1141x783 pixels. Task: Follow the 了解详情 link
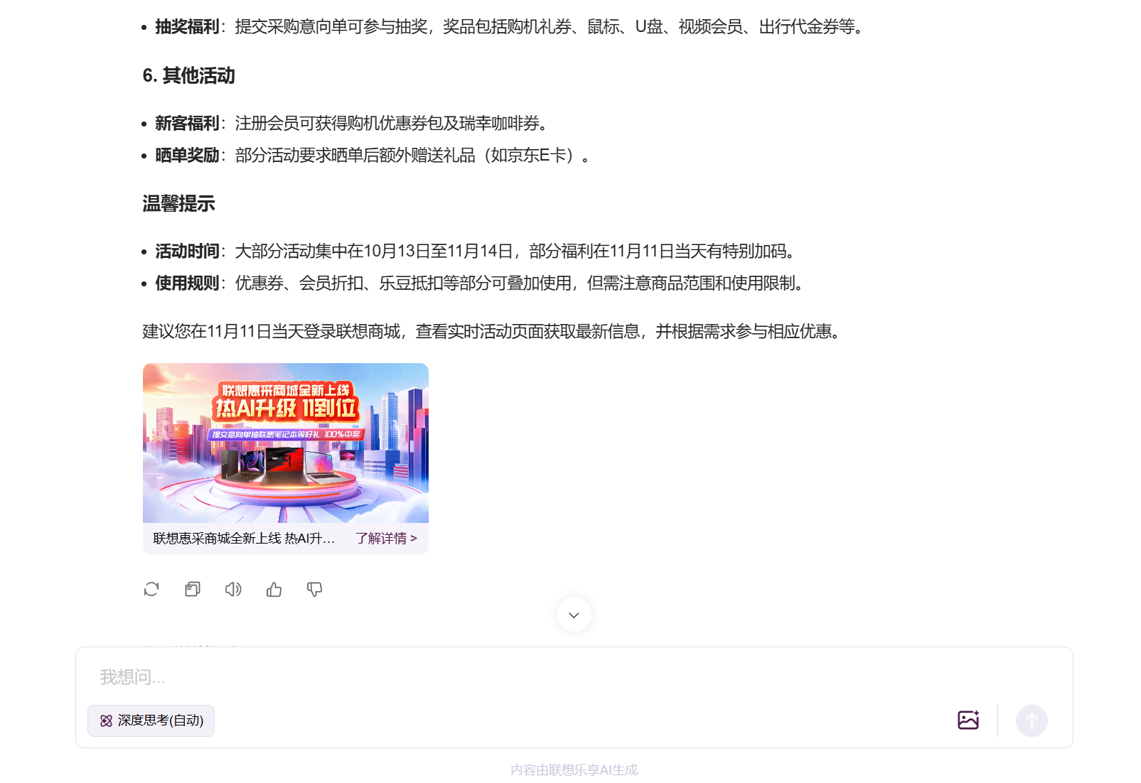coord(386,539)
